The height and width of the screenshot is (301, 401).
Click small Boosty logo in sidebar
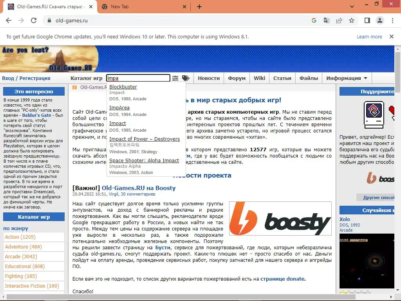[381, 178]
